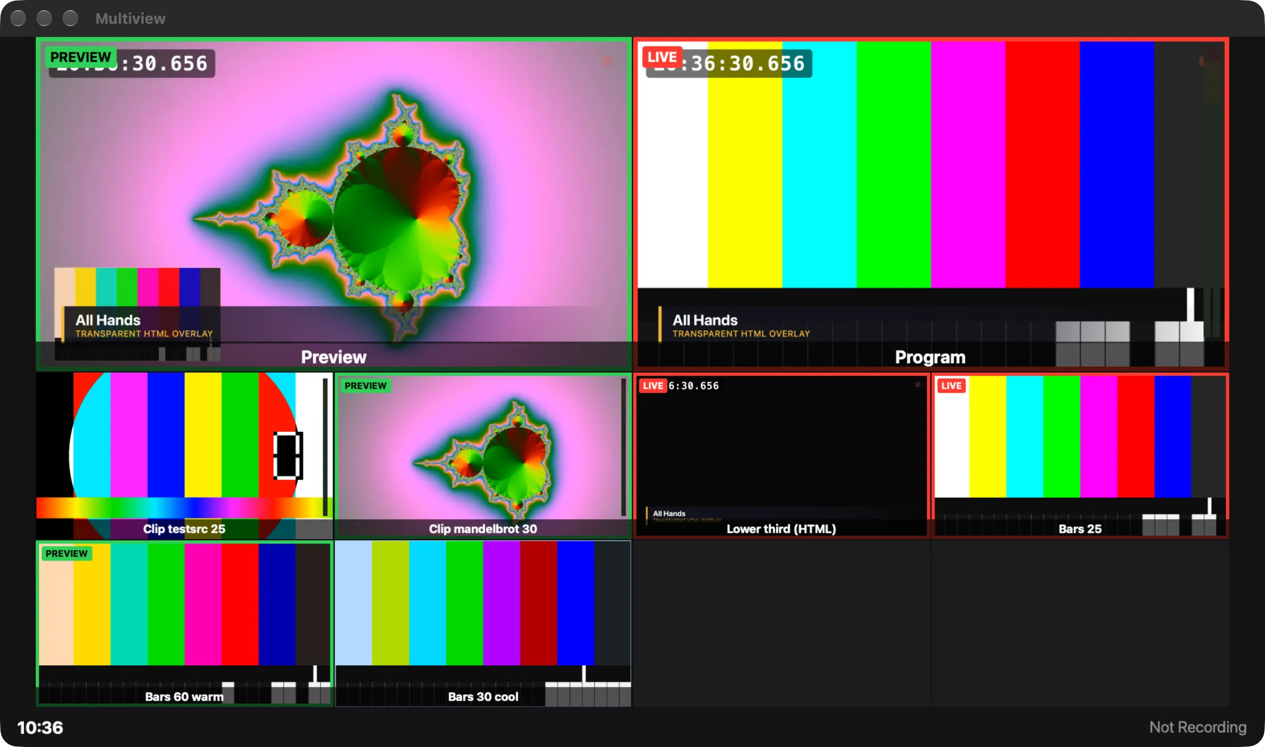The image size is (1265, 747).
Task: Click the LIVE badge on the Bars 25 tile
Action: [x=951, y=386]
